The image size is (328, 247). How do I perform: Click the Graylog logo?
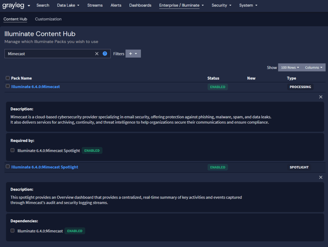coord(14,5)
